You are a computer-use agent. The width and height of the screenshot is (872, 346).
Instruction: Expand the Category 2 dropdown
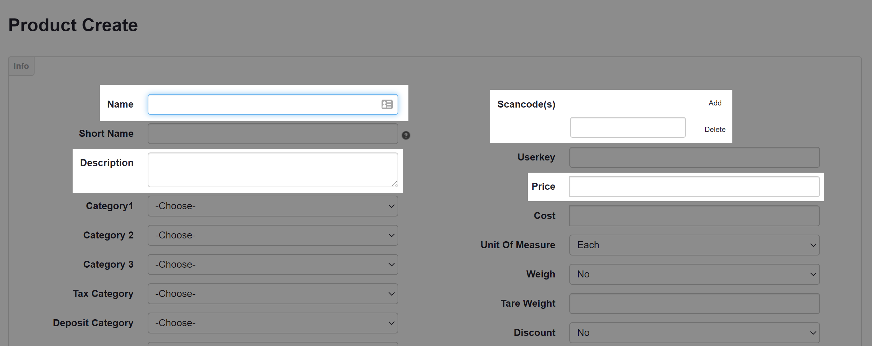[x=273, y=235]
